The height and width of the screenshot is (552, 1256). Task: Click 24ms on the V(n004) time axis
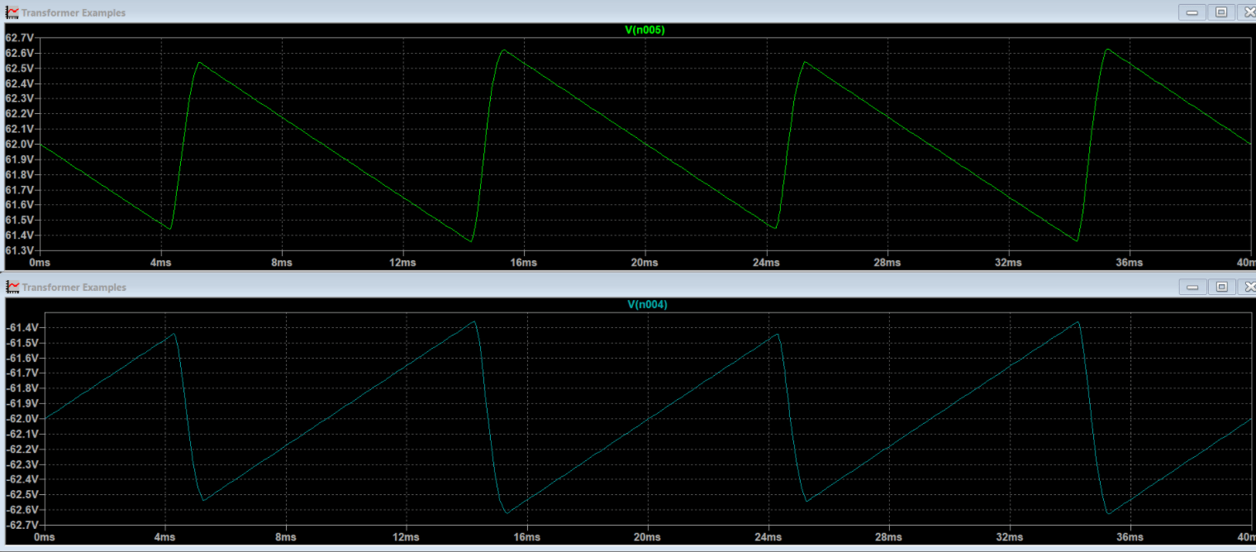[768, 537]
